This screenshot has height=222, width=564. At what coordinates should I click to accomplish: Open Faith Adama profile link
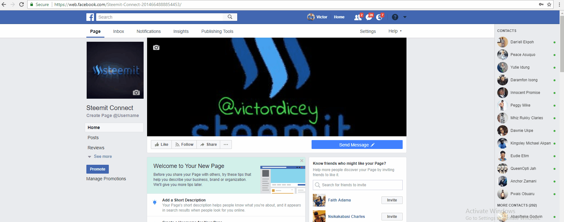tap(339, 200)
